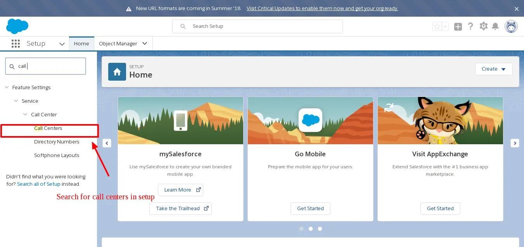Open the global actions plus icon

[458, 26]
